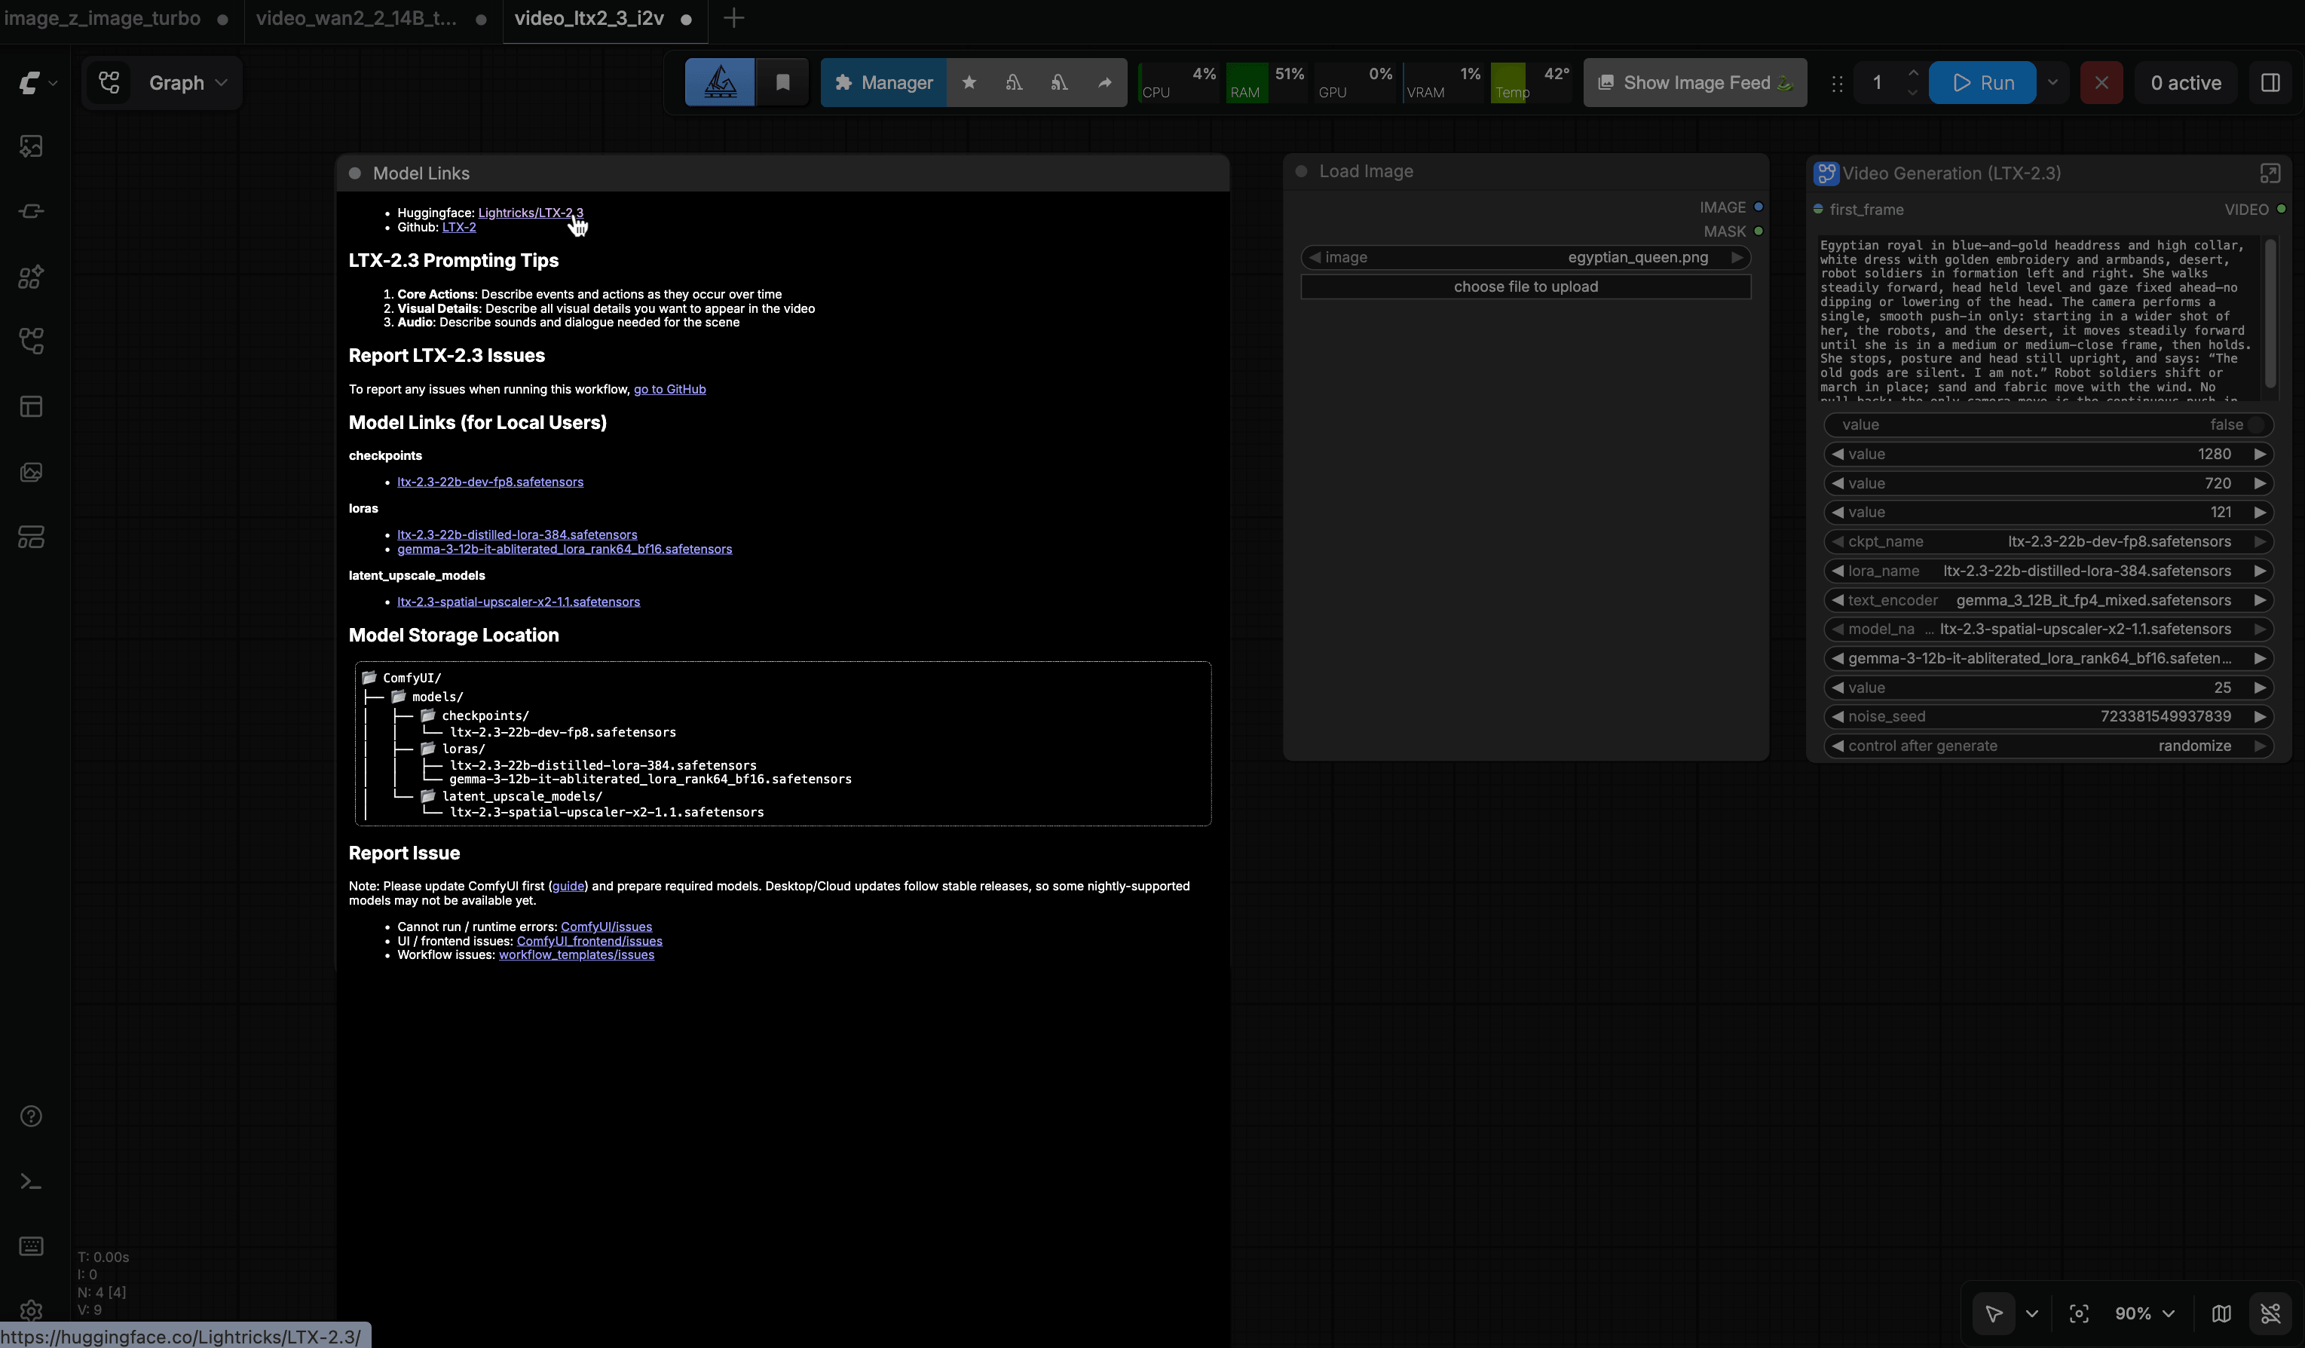The width and height of the screenshot is (2305, 1348).
Task: Open the terminal console icon in sidebar
Action: click(31, 1181)
